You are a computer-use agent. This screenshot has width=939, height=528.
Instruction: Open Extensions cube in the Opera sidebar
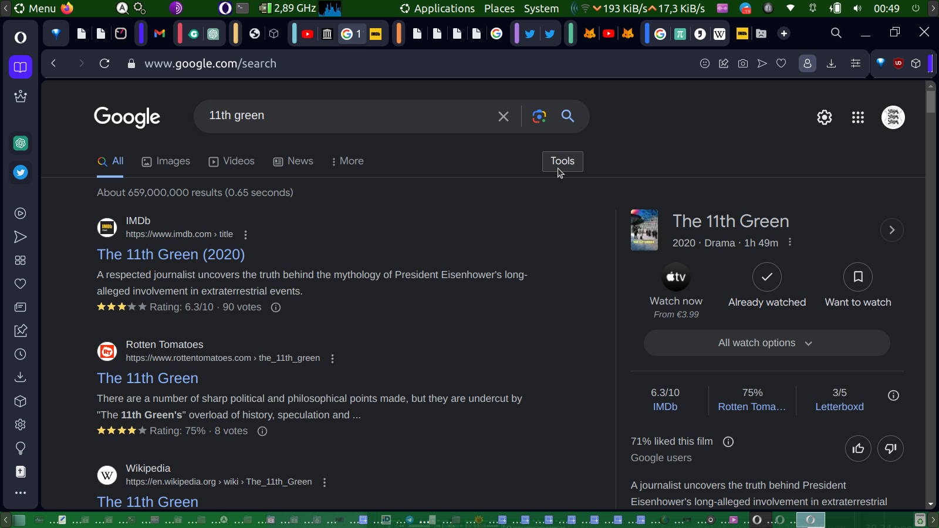click(x=21, y=401)
